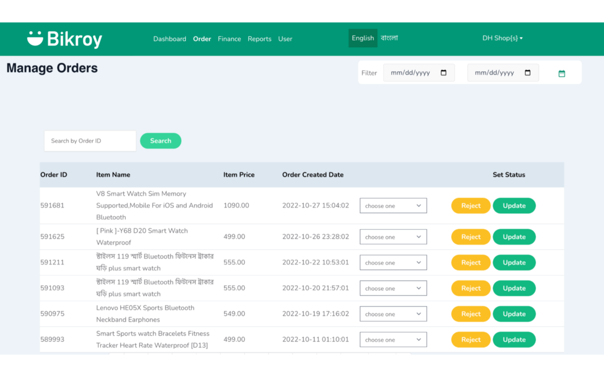Click the Item Price column header
The image size is (604, 377).
(239, 175)
